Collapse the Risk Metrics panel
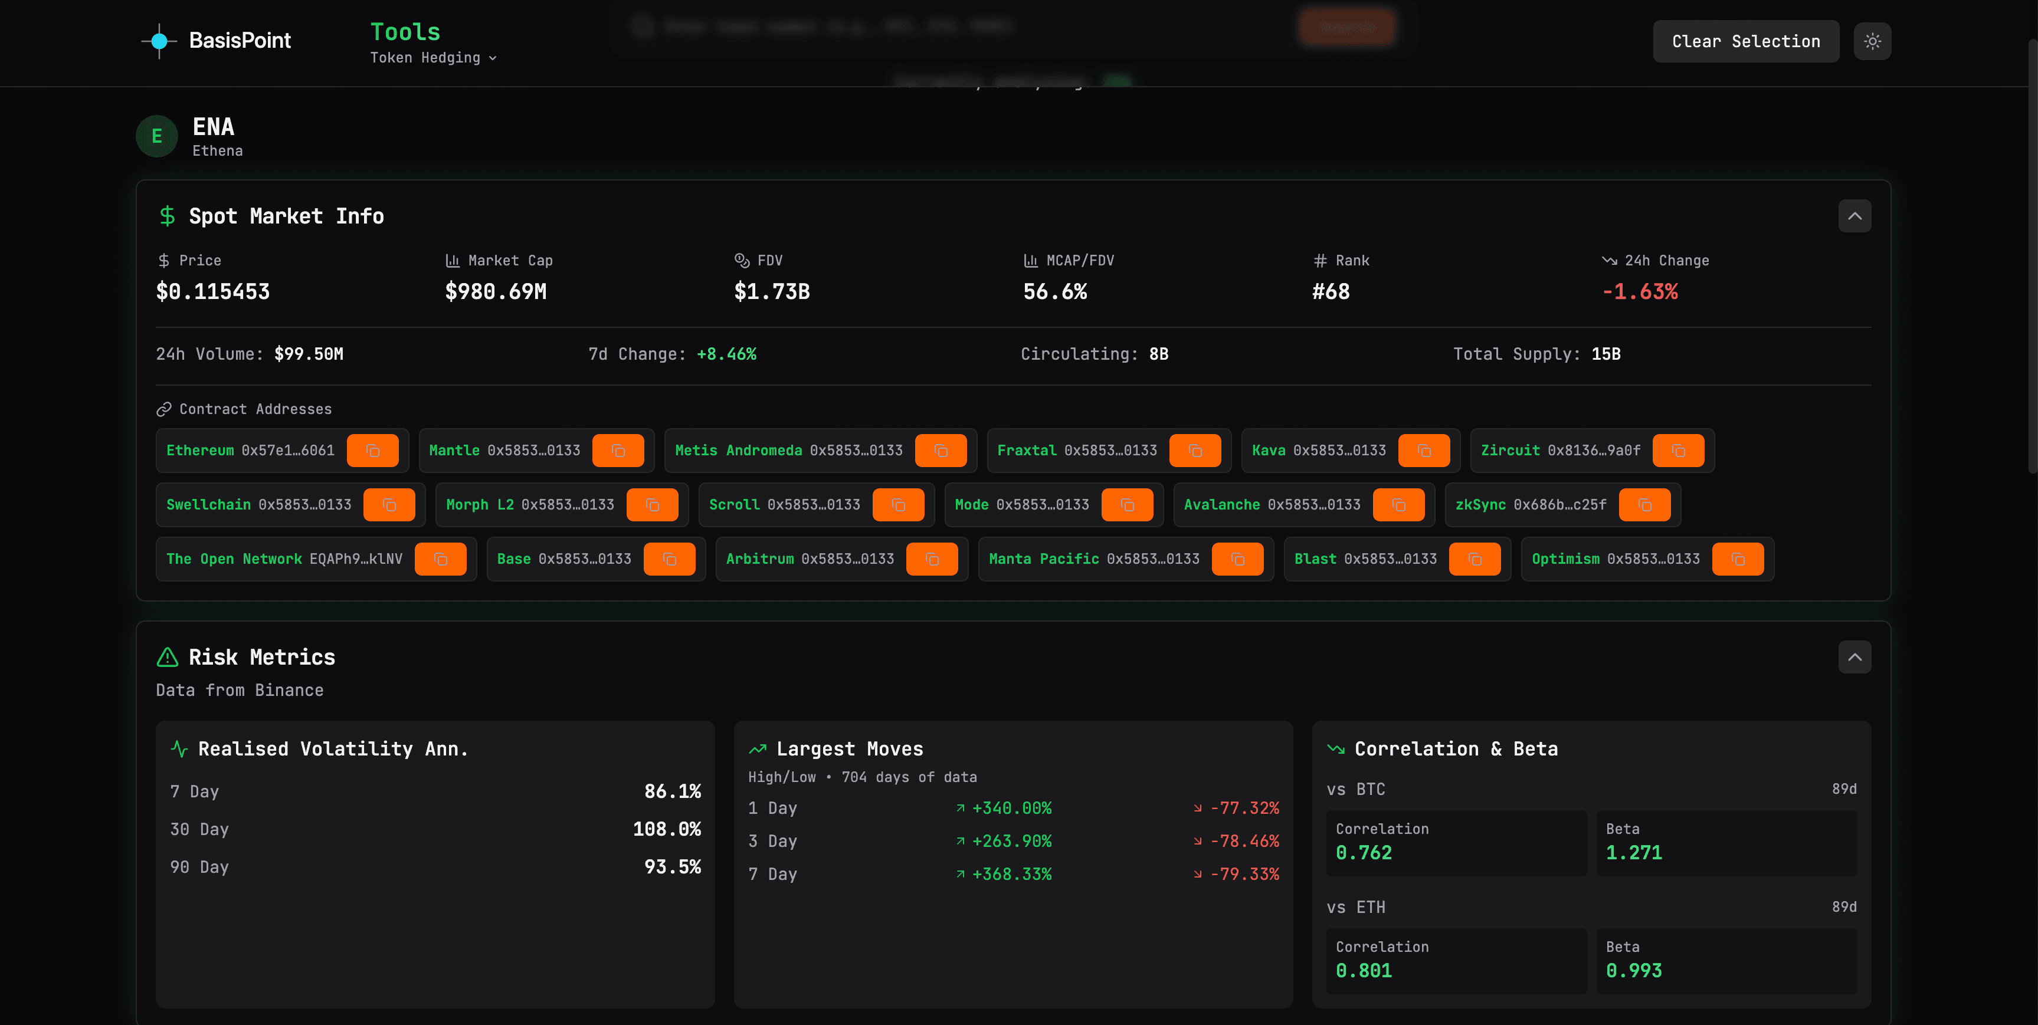 click(x=1854, y=656)
